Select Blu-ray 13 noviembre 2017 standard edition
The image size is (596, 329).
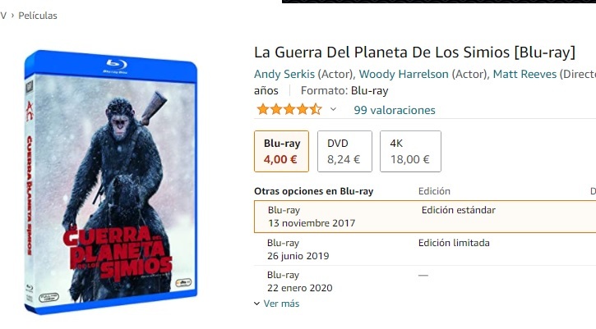coord(425,217)
